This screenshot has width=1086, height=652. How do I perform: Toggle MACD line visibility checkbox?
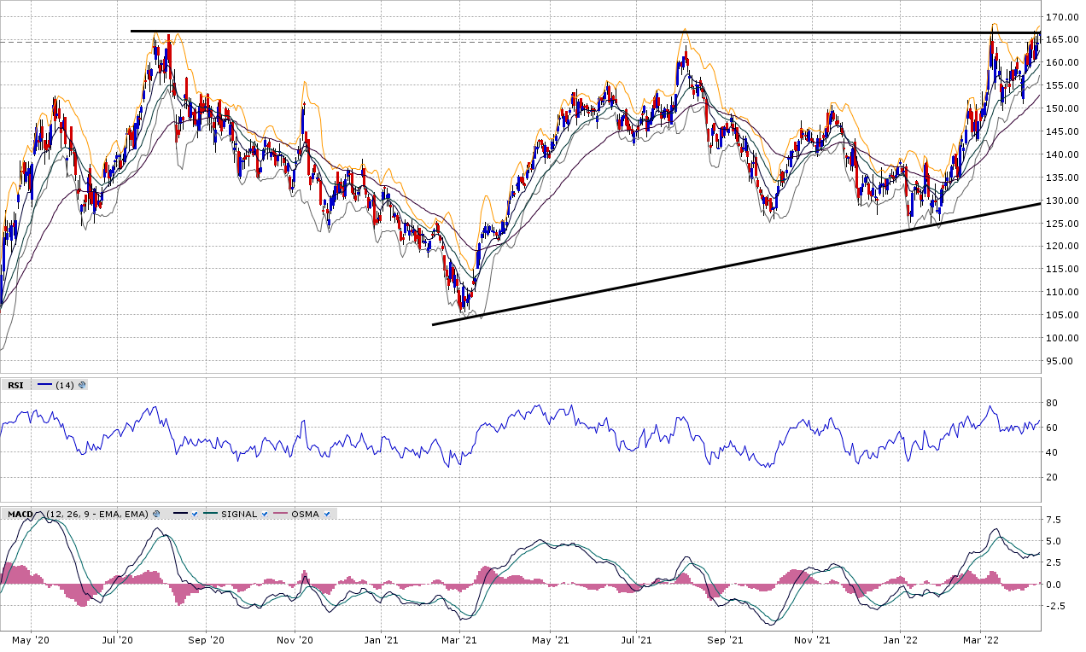tap(196, 514)
